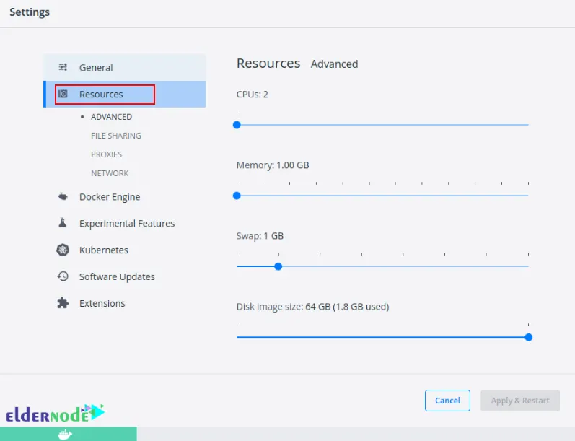Click the Software Updates clock icon
This screenshot has width=575, height=441.
coord(63,276)
